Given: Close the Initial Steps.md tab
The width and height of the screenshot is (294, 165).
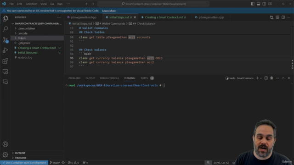Looking at the screenshot, I should (x=135, y=17).
